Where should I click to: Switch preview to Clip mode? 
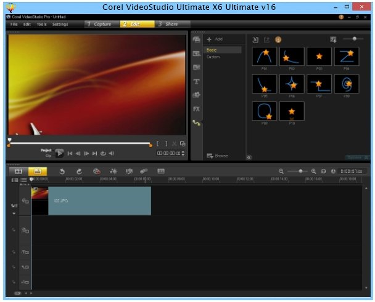click(x=49, y=156)
